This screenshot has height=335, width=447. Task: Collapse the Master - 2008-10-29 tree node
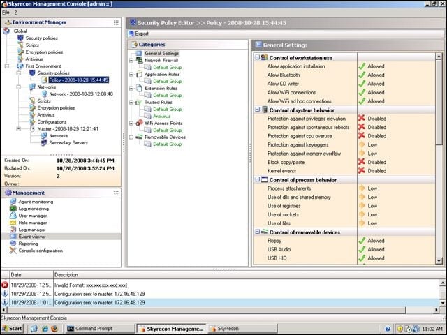[19, 128]
